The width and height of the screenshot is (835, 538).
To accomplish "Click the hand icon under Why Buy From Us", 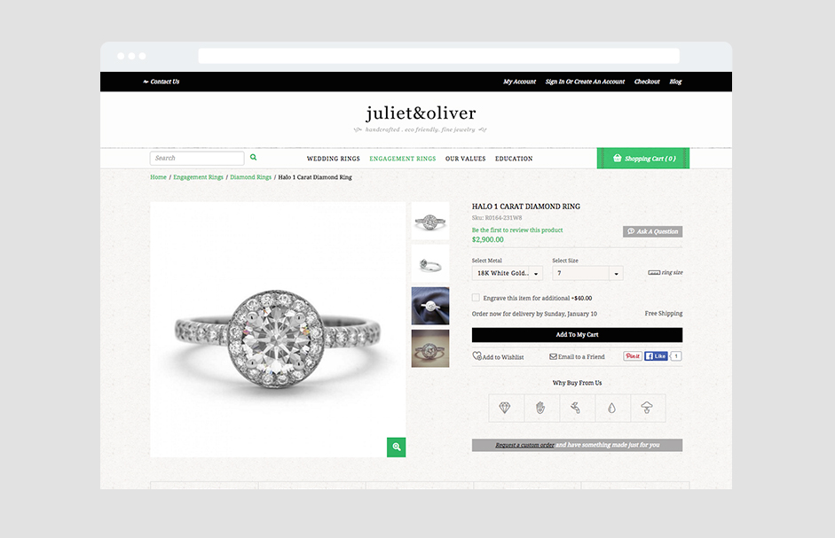I will point(540,409).
